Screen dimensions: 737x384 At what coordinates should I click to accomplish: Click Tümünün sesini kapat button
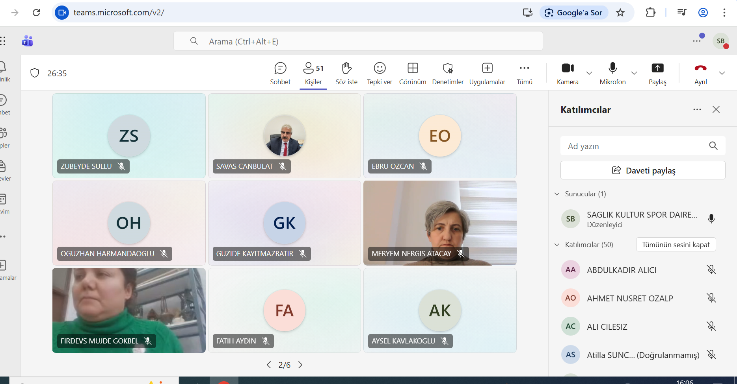tap(676, 245)
